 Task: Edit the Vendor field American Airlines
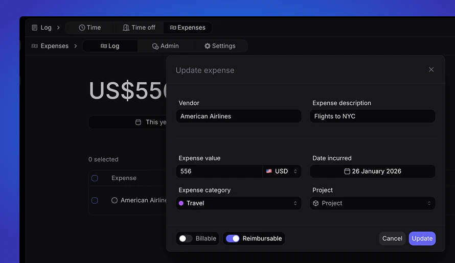coord(239,116)
